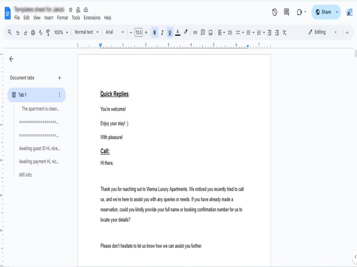Viewport: 357px width, 267px height.
Task: Insert an image from toolbar
Action: 211,32
